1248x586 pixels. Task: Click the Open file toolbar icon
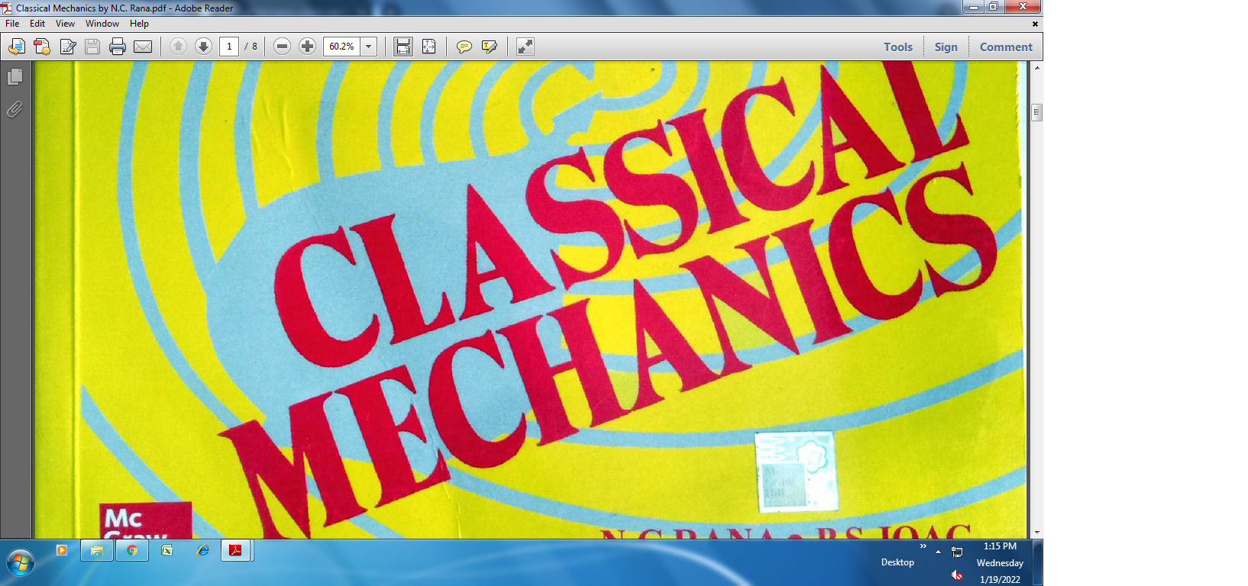click(16, 47)
